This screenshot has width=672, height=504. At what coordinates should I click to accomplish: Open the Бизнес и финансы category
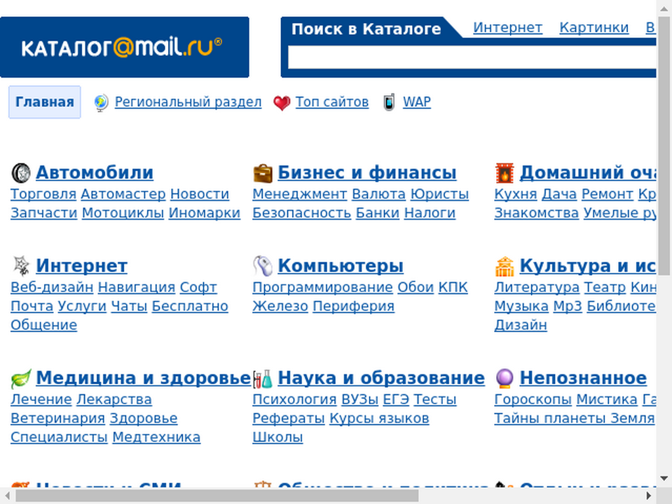tap(367, 173)
